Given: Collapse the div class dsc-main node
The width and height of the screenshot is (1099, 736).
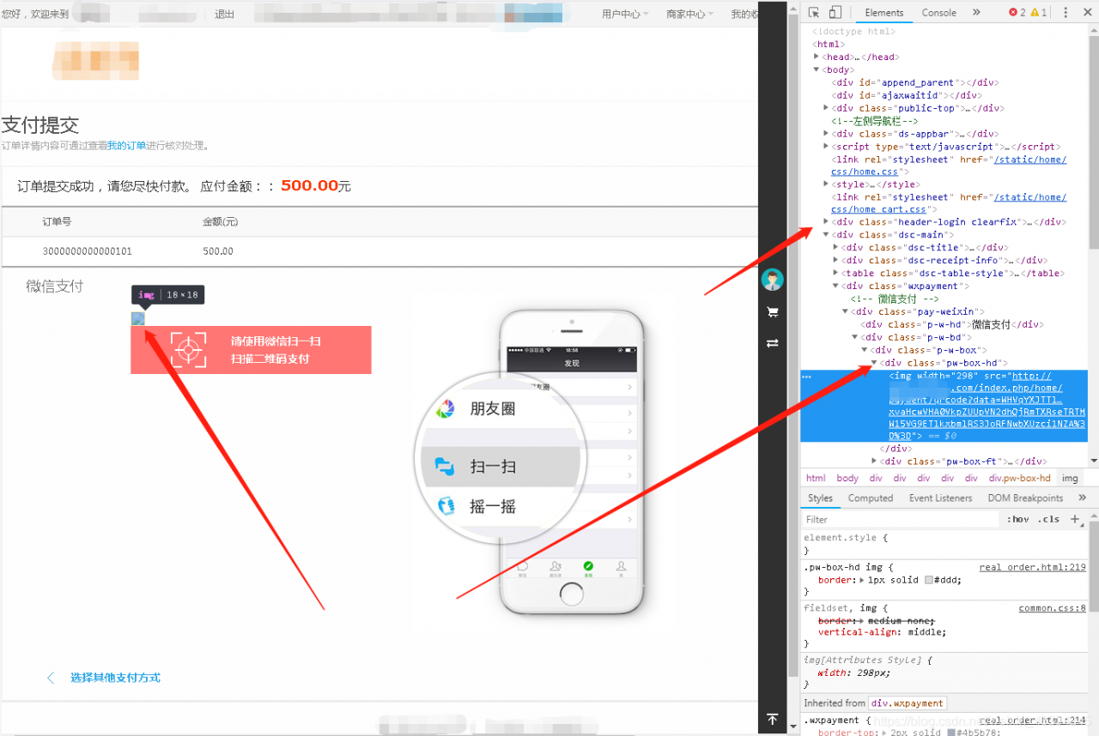Looking at the screenshot, I should (x=826, y=234).
